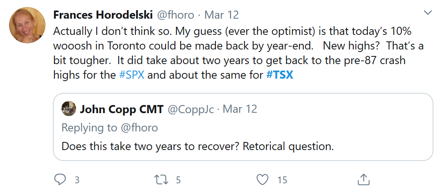Image resolution: width=442 pixels, height=191 pixels.
Task: Click the retweet count number 5
Action: 178,180
